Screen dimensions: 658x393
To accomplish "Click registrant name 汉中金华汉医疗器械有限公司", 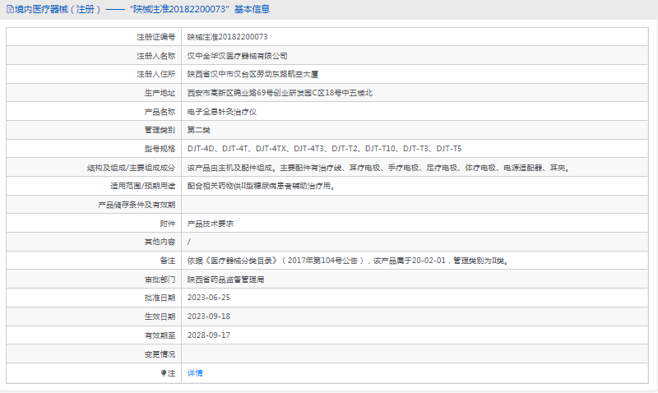I will click(x=238, y=56).
